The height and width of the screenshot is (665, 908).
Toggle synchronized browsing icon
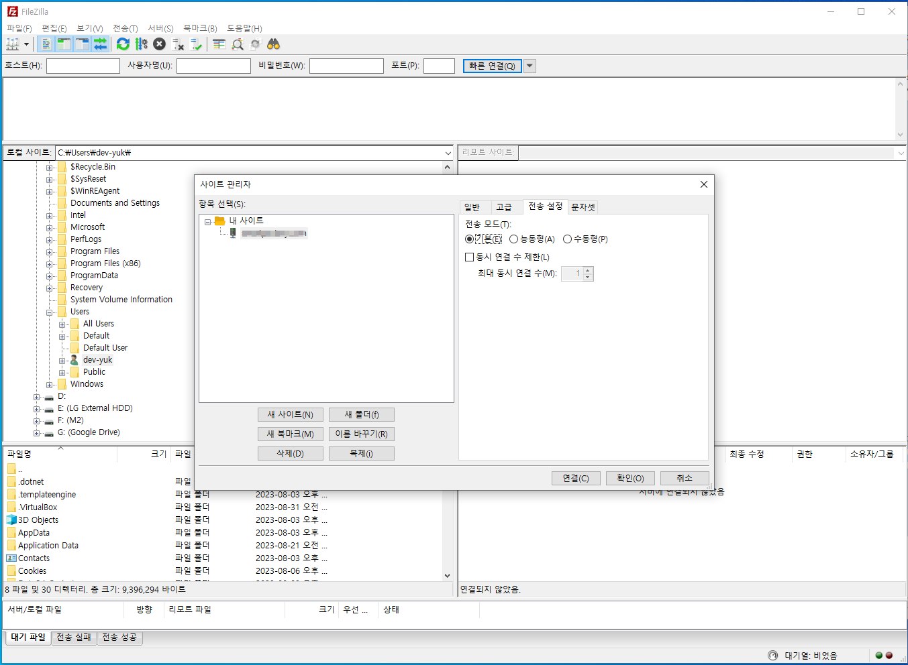coord(255,44)
